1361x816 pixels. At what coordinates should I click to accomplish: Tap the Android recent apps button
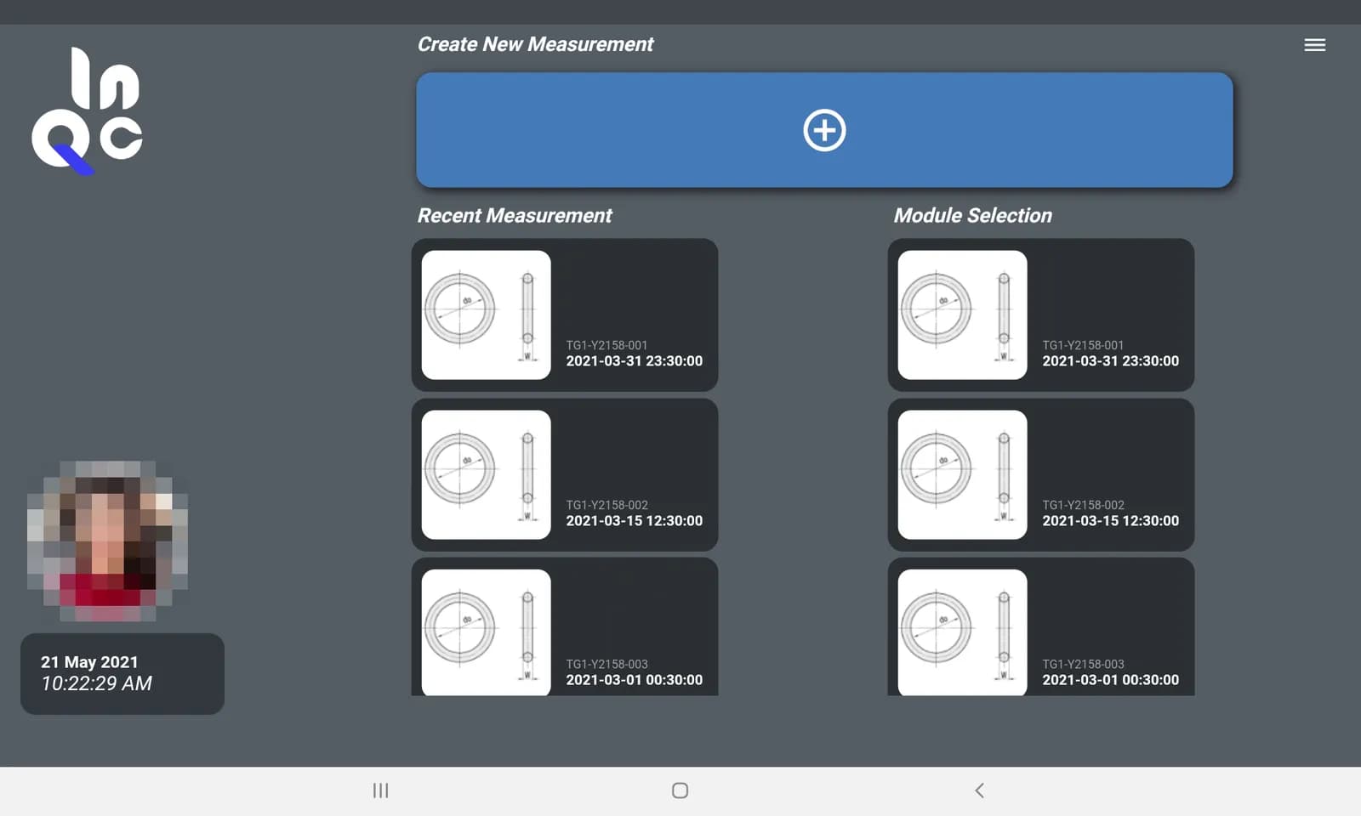tap(380, 790)
